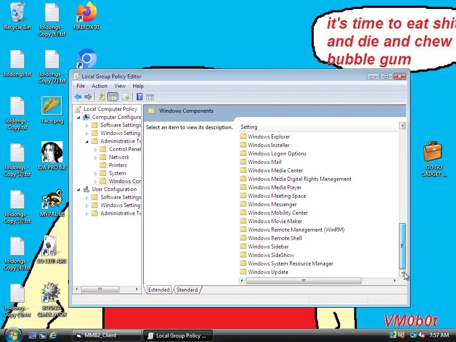The width and height of the screenshot is (456, 342).
Task: Select Windows Media Player folder
Action: [271, 187]
